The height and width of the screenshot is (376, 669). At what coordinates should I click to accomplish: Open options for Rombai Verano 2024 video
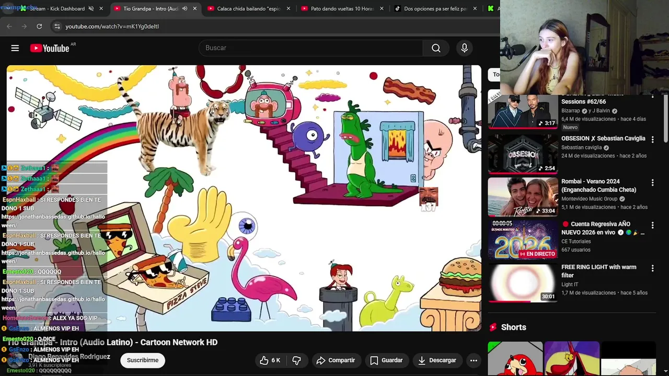652,182
